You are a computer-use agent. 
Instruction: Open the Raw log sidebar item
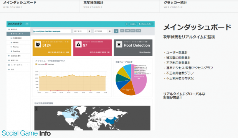(18, 47)
